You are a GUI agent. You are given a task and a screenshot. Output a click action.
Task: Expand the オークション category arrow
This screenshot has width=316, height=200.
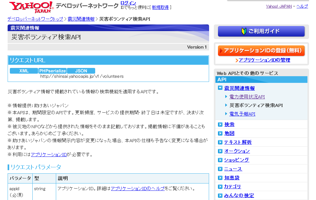click(220, 151)
